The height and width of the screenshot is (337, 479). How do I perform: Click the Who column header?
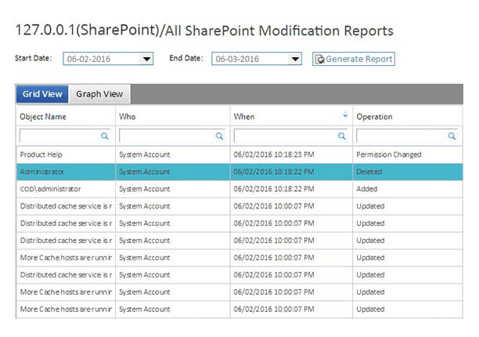[x=173, y=117]
